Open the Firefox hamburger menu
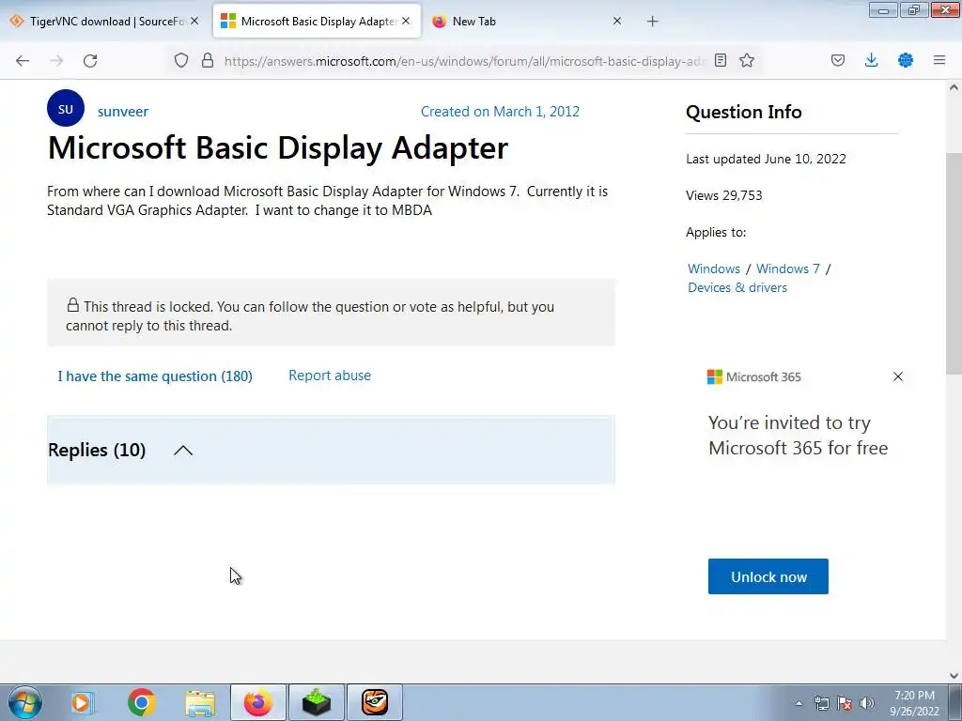Image resolution: width=962 pixels, height=721 pixels. pyautogui.click(x=939, y=60)
